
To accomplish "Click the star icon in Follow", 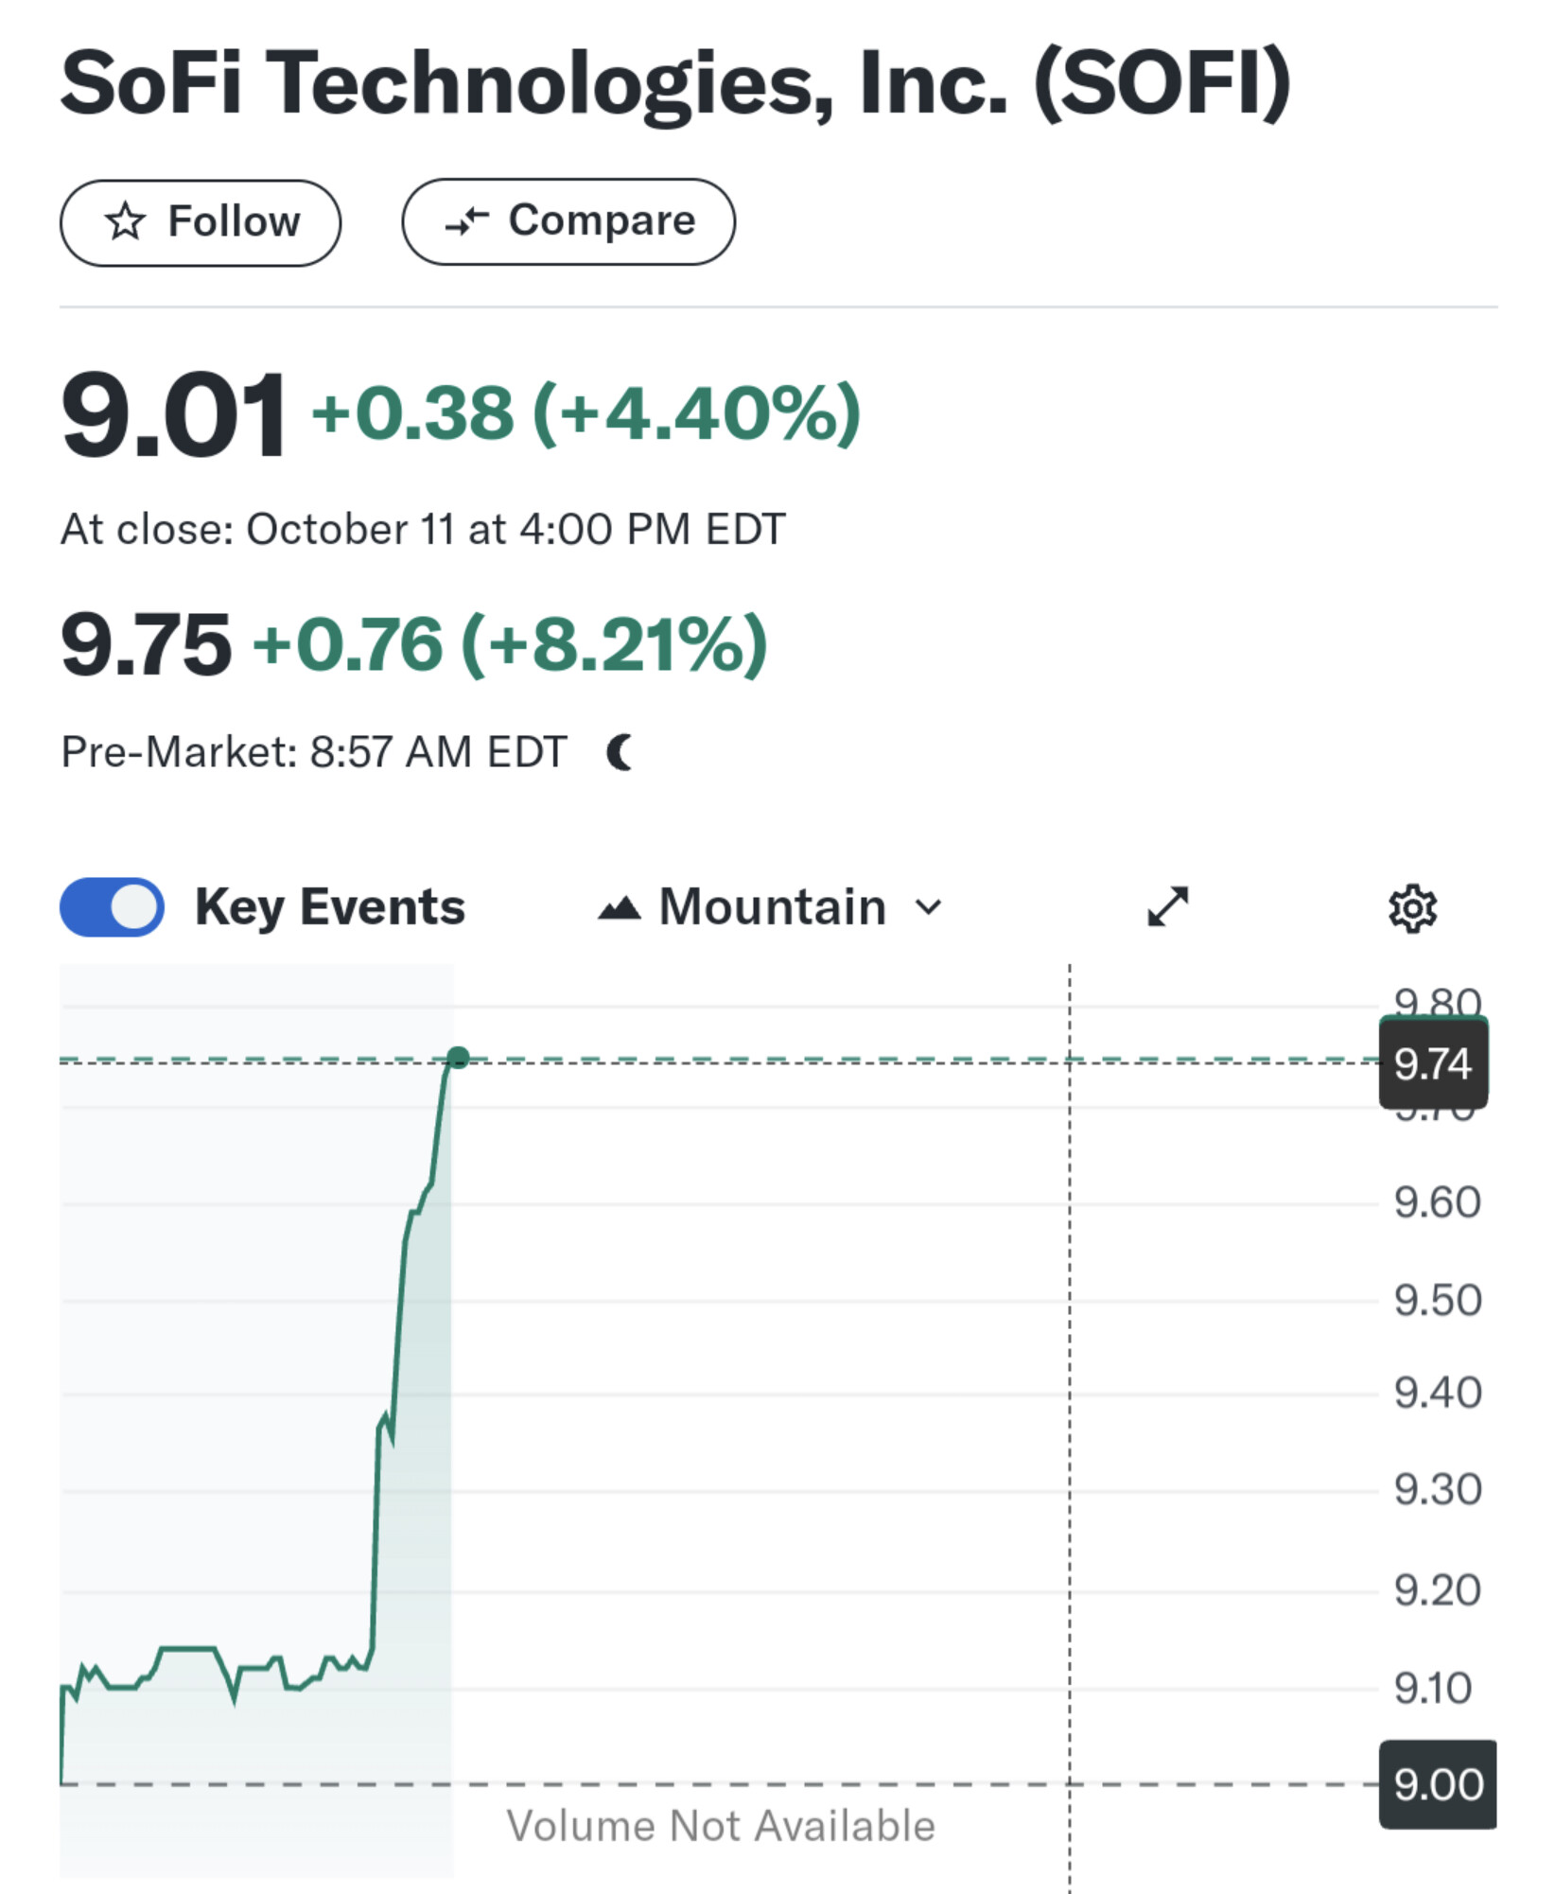I will point(125,222).
